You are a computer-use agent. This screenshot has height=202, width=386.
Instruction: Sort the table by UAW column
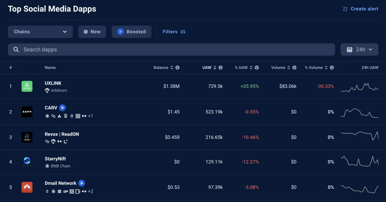point(207,68)
